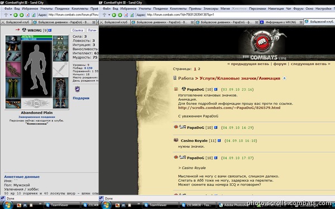Click the hat equipment slot of WRONG
335x209 pixels.
click(x=13, y=43)
